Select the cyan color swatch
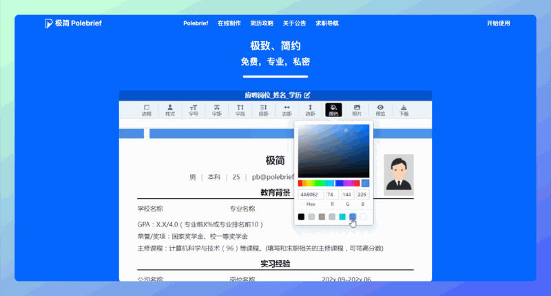The image size is (551, 296). point(342,217)
